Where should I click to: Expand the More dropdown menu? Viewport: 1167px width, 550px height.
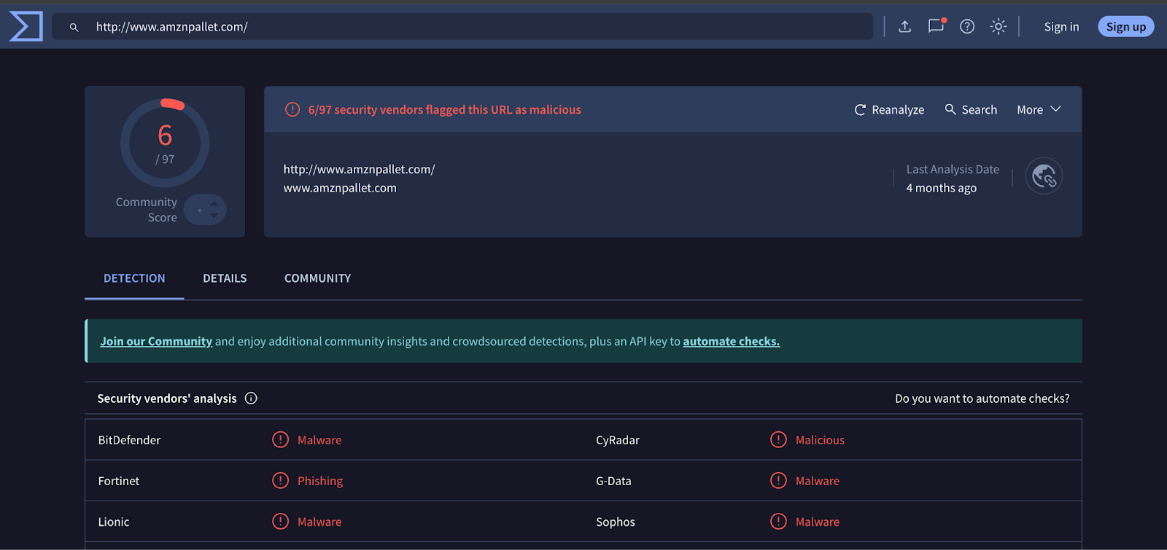point(1039,109)
